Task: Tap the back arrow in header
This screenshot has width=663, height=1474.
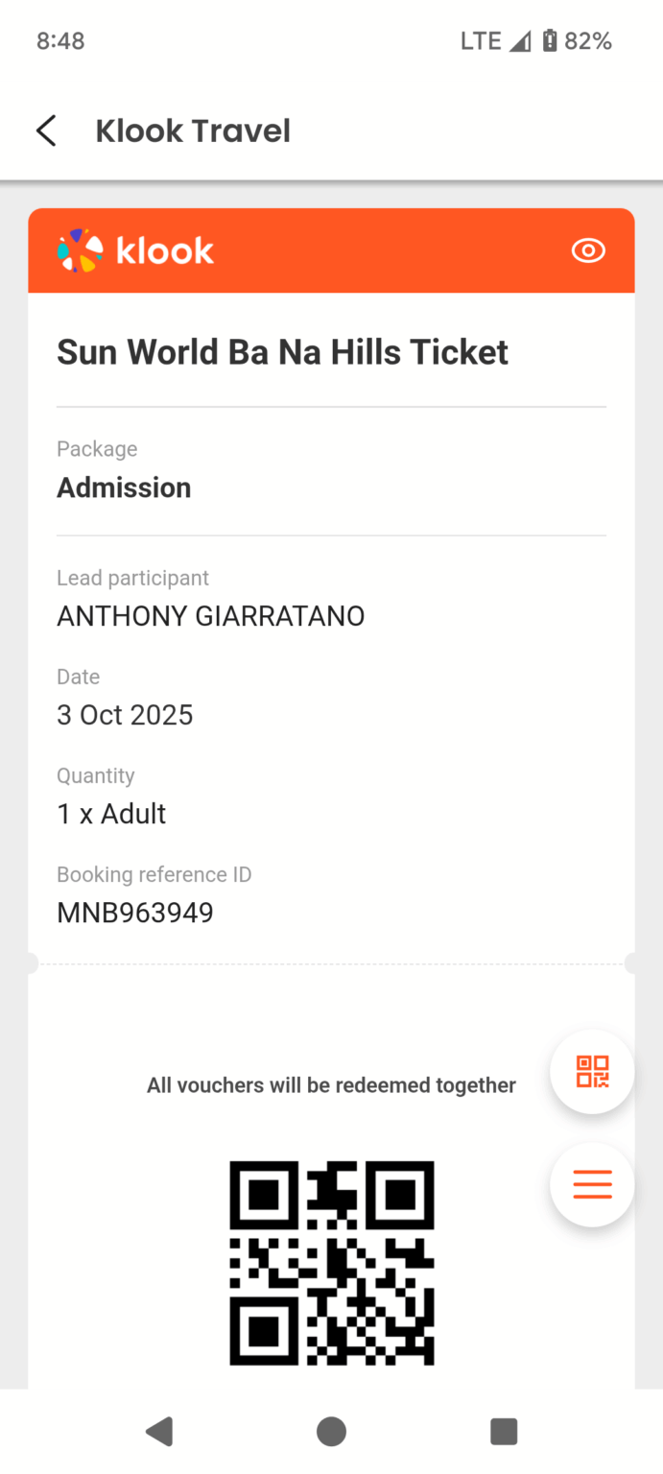Action: tap(46, 131)
